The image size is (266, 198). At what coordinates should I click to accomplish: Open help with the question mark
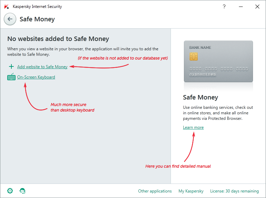(224, 7)
